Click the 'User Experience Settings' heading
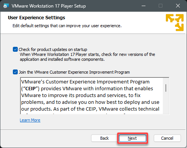The height and width of the screenshot is (148, 187). tap(36, 18)
